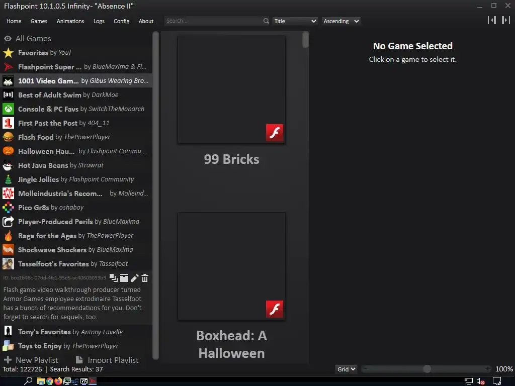Open the Config tab
Viewport: 515px width, 386px height.
coord(122,21)
